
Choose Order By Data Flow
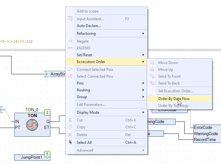click(x=179, y=99)
